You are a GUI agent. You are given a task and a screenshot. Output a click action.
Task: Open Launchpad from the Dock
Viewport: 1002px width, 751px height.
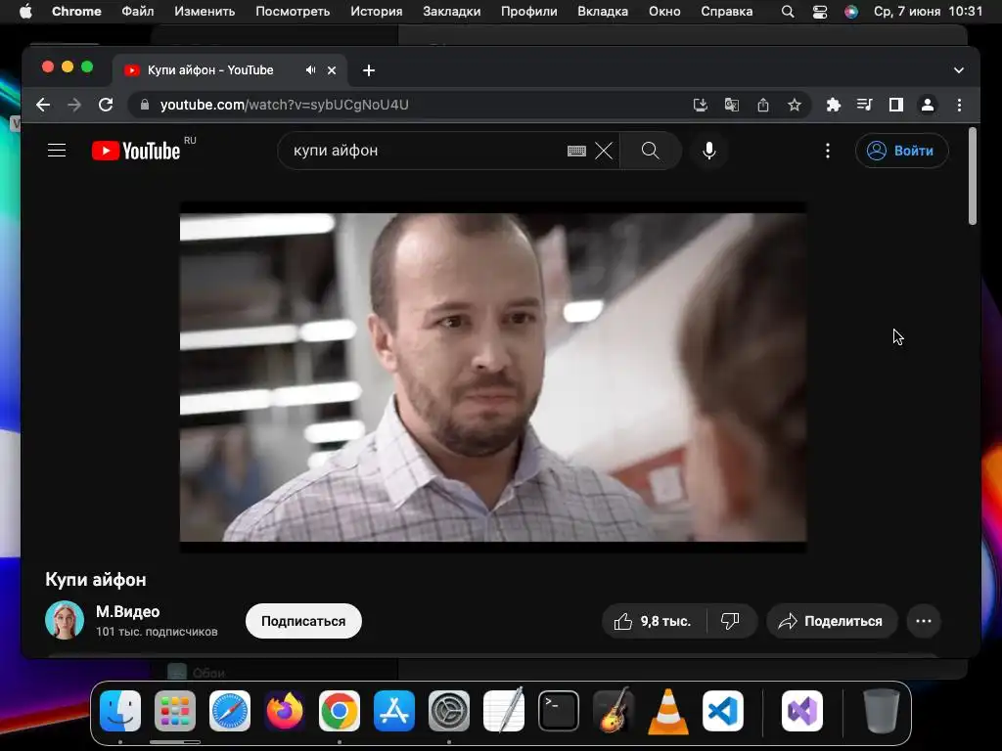point(175,711)
